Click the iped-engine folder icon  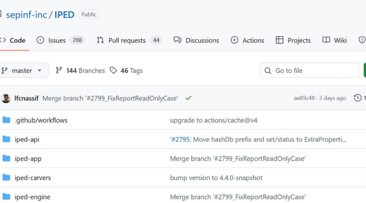(x=6, y=197)
